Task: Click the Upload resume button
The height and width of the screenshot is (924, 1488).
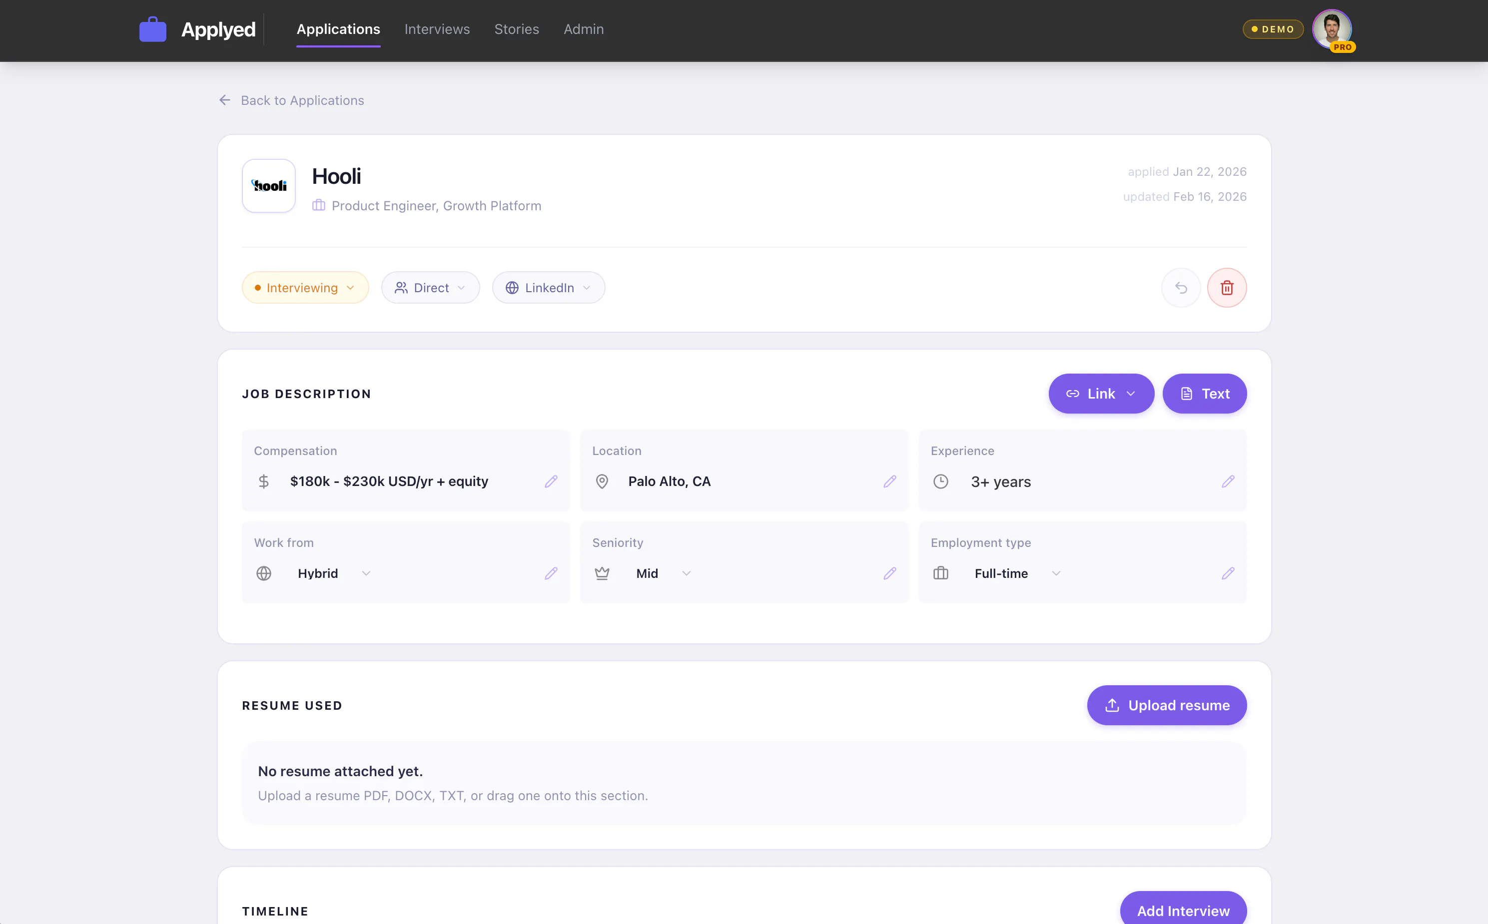Action: [1166, 705]
